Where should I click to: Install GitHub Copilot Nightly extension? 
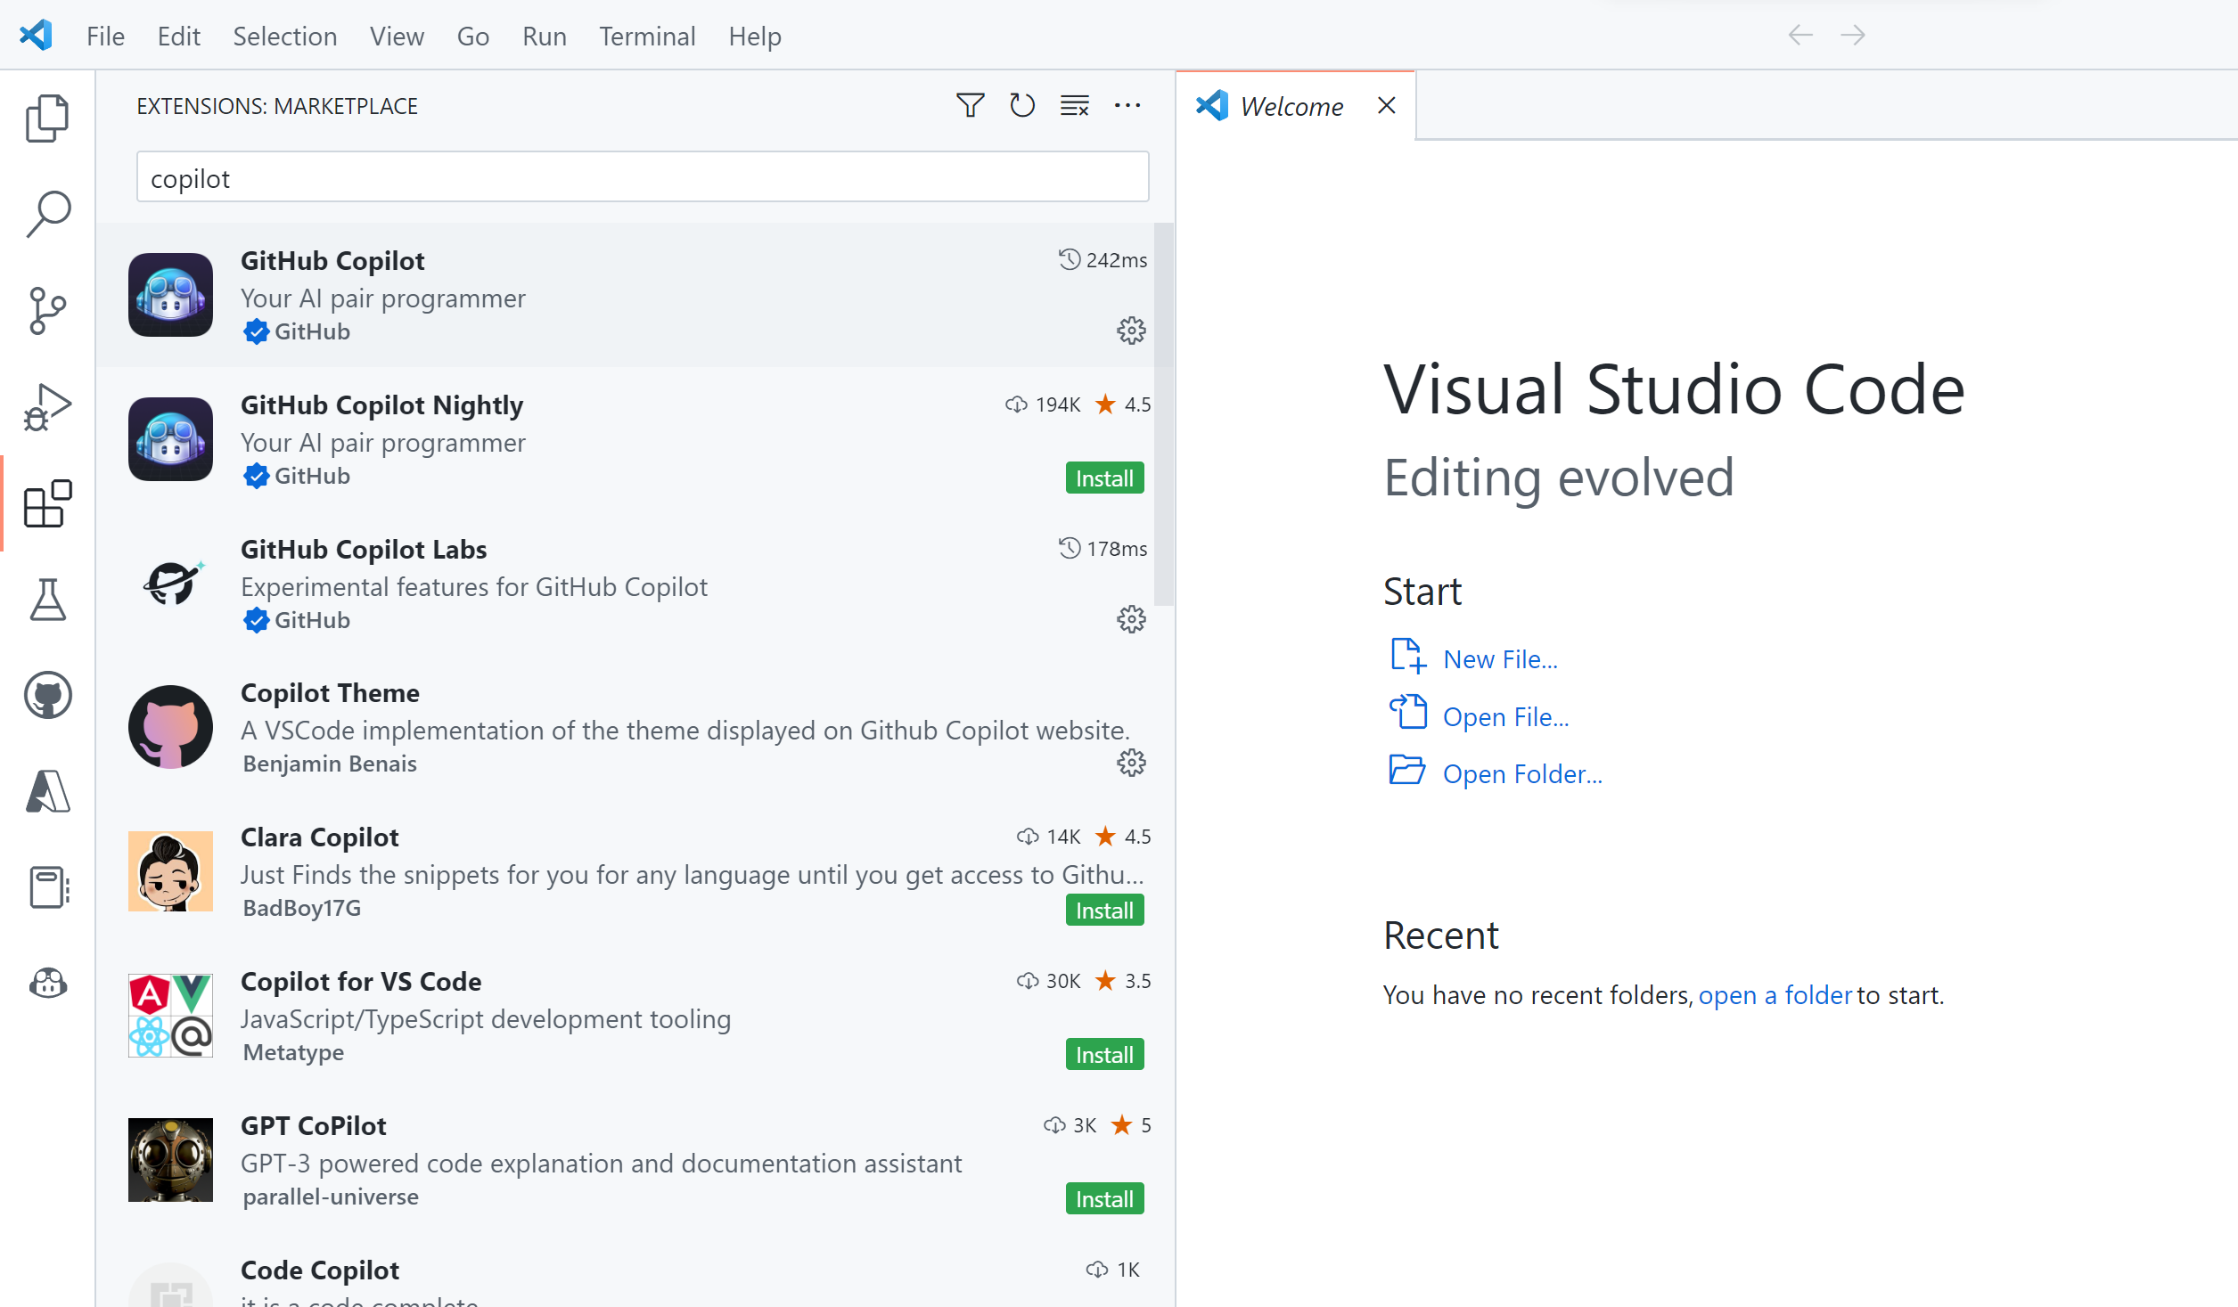click(1103, 478)
